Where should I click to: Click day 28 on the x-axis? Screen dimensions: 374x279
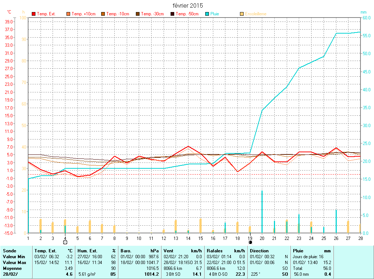click(360, 238)
